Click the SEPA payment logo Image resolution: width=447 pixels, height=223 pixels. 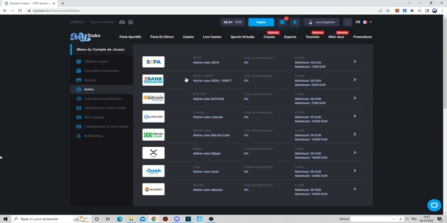pos(153,62)
